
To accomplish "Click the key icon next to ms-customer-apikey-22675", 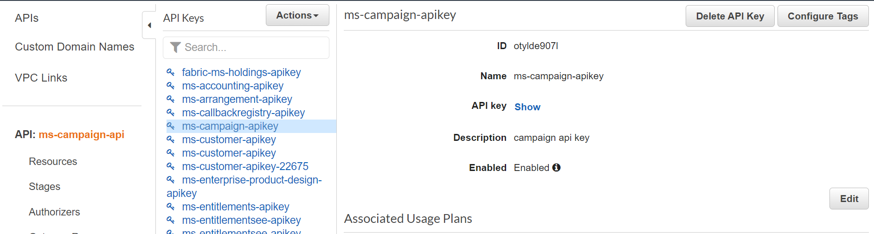I will coord(171,166).
